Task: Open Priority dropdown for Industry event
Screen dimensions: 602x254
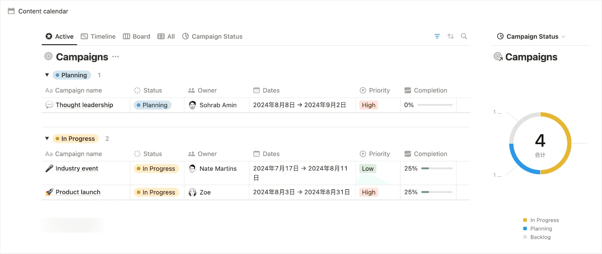Action: (368, 168)
